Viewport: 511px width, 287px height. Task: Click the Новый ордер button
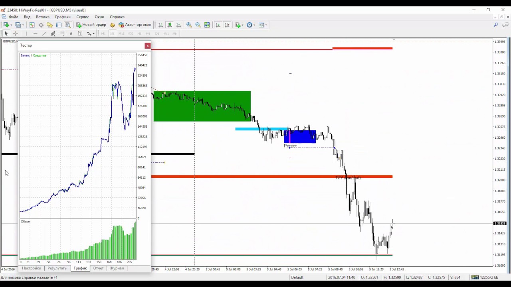point(91,25)
